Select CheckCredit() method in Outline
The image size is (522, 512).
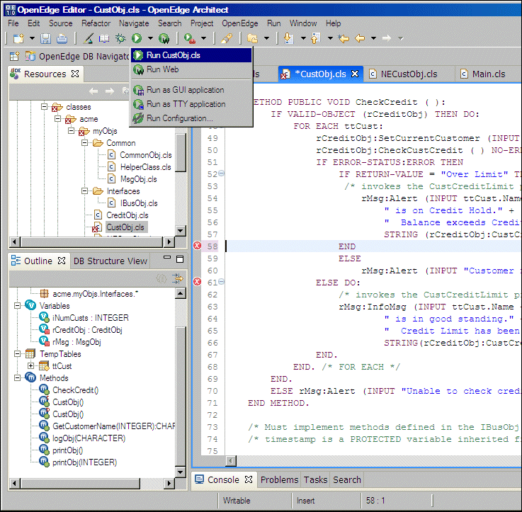pos(75,390)
